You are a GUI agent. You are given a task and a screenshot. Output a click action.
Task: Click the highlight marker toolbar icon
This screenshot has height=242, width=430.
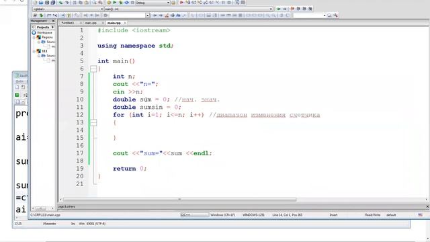(167, 15)
